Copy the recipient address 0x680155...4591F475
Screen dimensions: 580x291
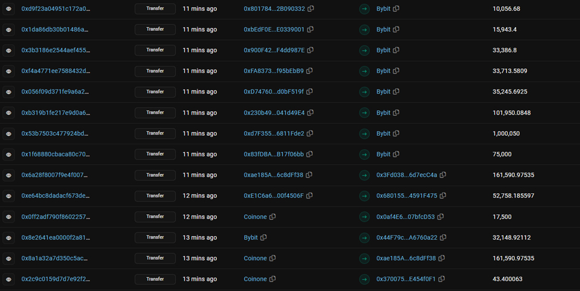point(443,196)
